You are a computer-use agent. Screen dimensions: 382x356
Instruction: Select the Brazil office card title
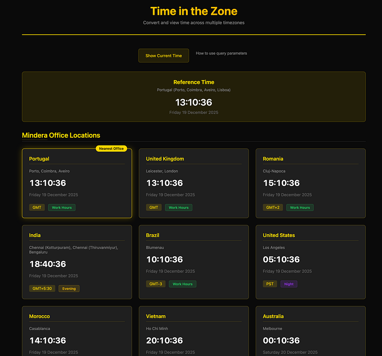click(x=153, y=235)
